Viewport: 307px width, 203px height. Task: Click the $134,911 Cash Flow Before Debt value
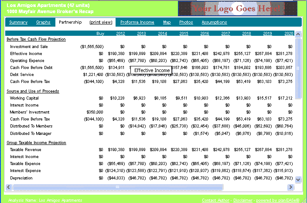coord(116,68)
